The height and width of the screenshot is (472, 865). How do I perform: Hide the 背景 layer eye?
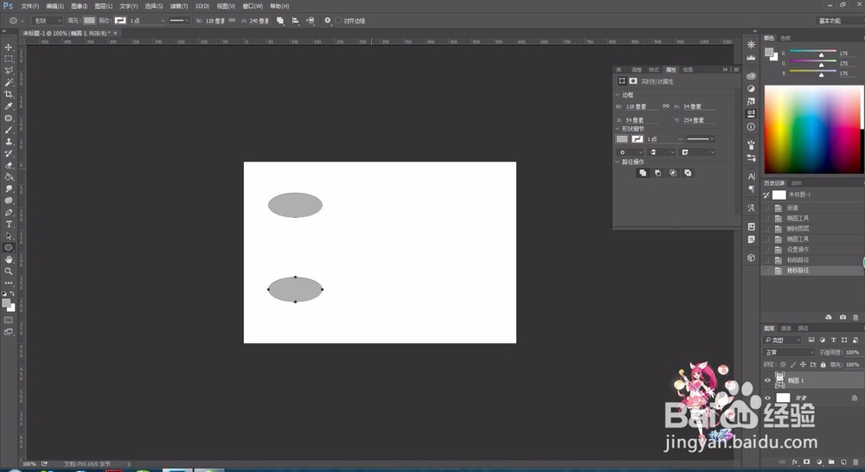(x=767, y=399)
